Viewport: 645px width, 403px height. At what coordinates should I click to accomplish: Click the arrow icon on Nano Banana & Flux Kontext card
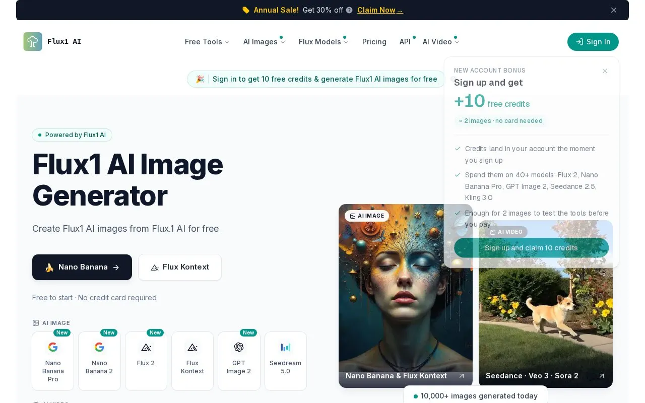pos(462,376)
